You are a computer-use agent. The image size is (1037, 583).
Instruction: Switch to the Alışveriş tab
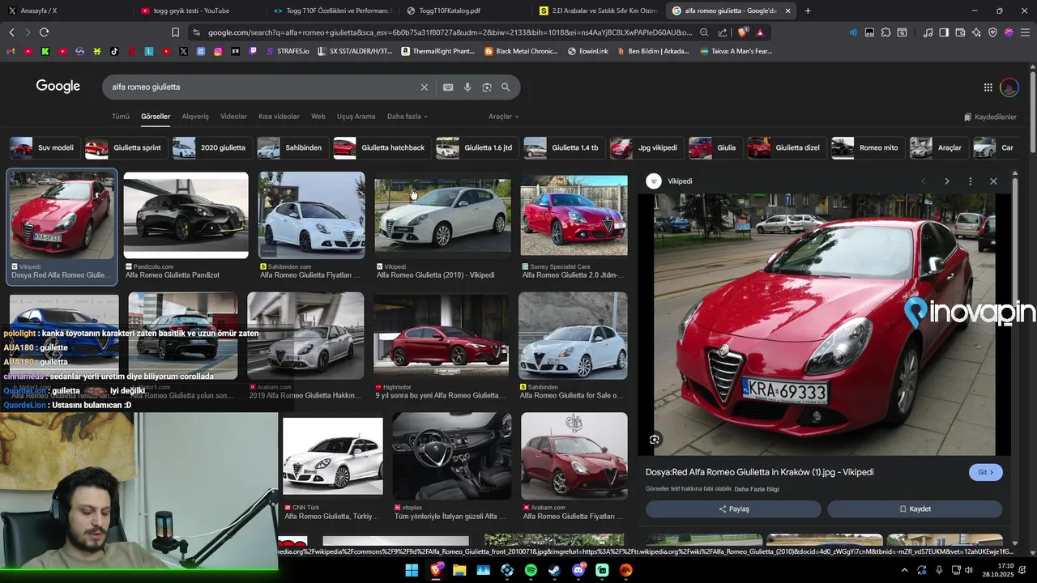(x=195, y=117)
